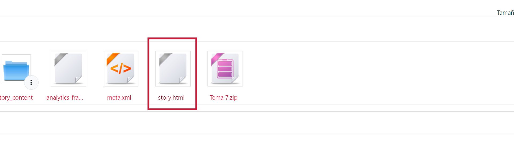Screen dimensions: 514x151
Task: Select the story.html file icon
Action: pos(173,69)
